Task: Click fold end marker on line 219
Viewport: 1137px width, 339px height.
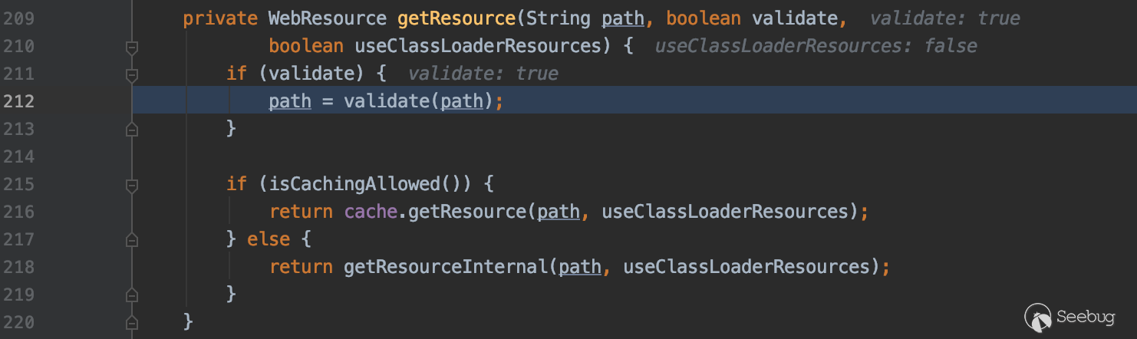Action: [x=132, y=295]
